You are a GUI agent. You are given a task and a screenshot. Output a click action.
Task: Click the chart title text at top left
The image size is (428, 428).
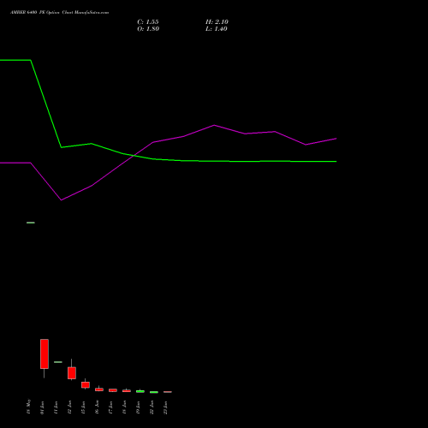pos(59,13)
